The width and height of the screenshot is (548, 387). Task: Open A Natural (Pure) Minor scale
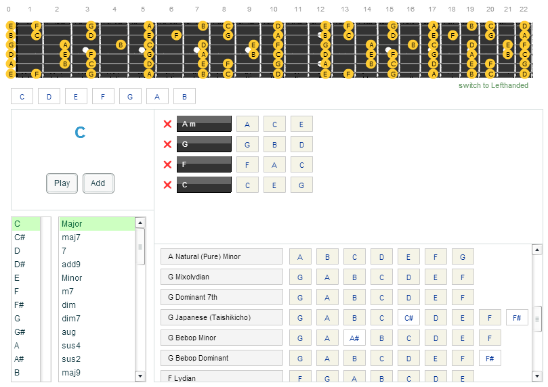222,256
